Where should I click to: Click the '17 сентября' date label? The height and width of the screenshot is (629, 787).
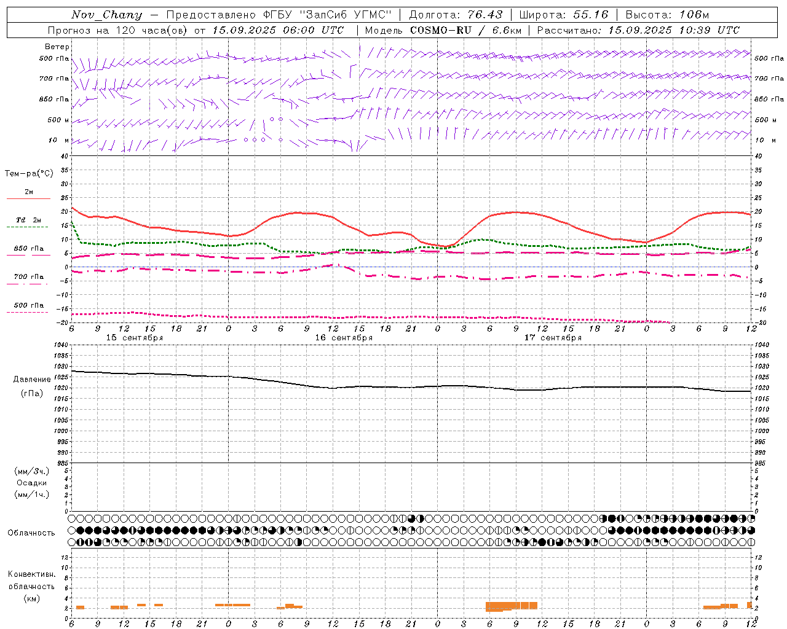click(553, 338)
